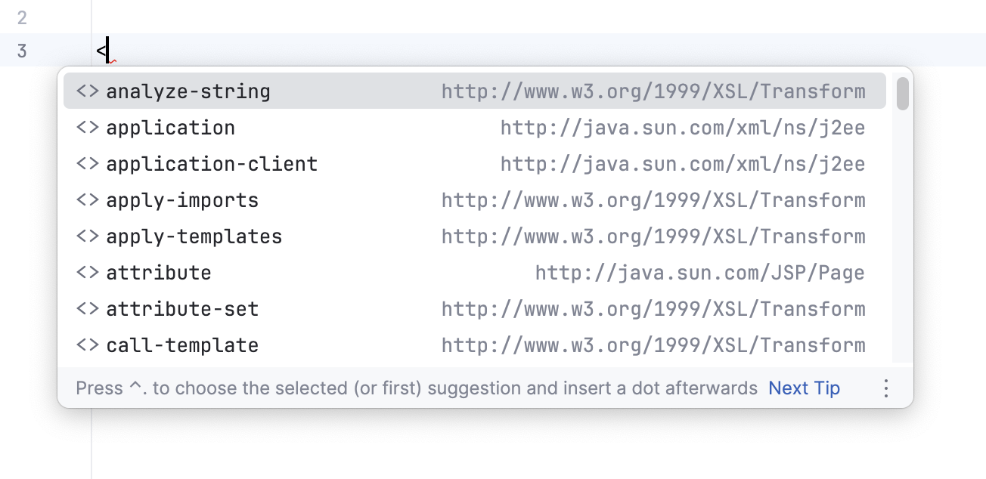Viewport: 986px width, 479px height.
Task: Click the tag icon beside apply-imports
Action: pyautogui.click(x=88, y=199)
